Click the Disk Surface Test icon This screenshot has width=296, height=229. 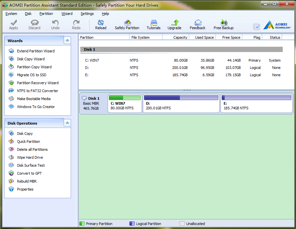[x=11, y=165]
